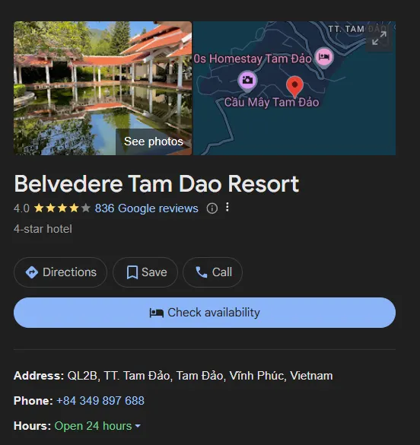Click the bed icon in Check availability
The width and height of the screenshot is (420, 445).
pos(157,313)
